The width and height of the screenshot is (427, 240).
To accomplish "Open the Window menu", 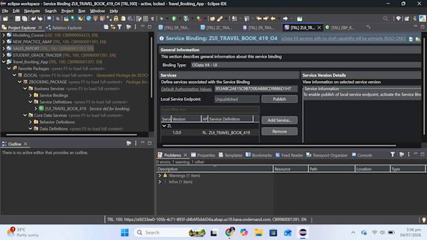I will (97, 11).
